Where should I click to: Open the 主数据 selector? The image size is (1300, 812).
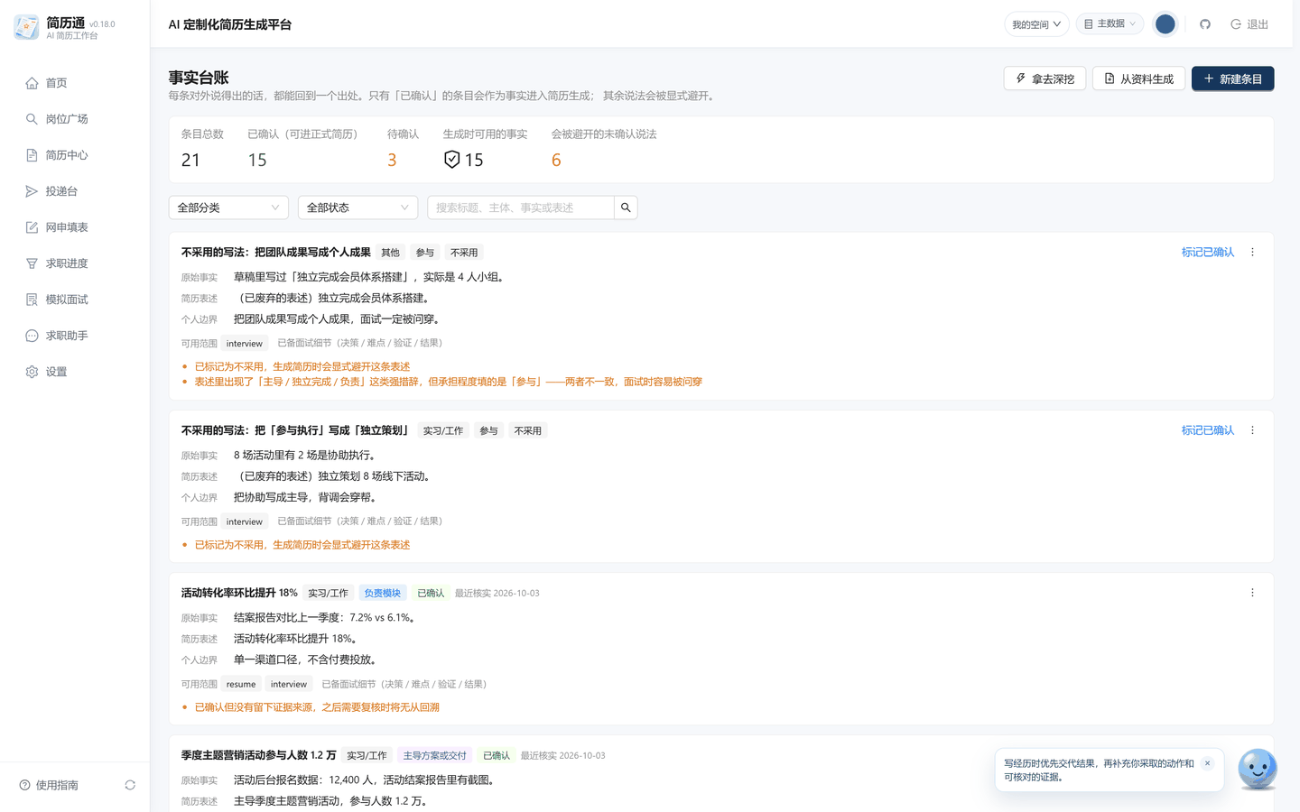pyautogui.click(x=1110, y=24)
